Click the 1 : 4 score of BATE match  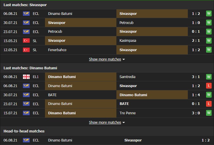(x=196, y=95)
